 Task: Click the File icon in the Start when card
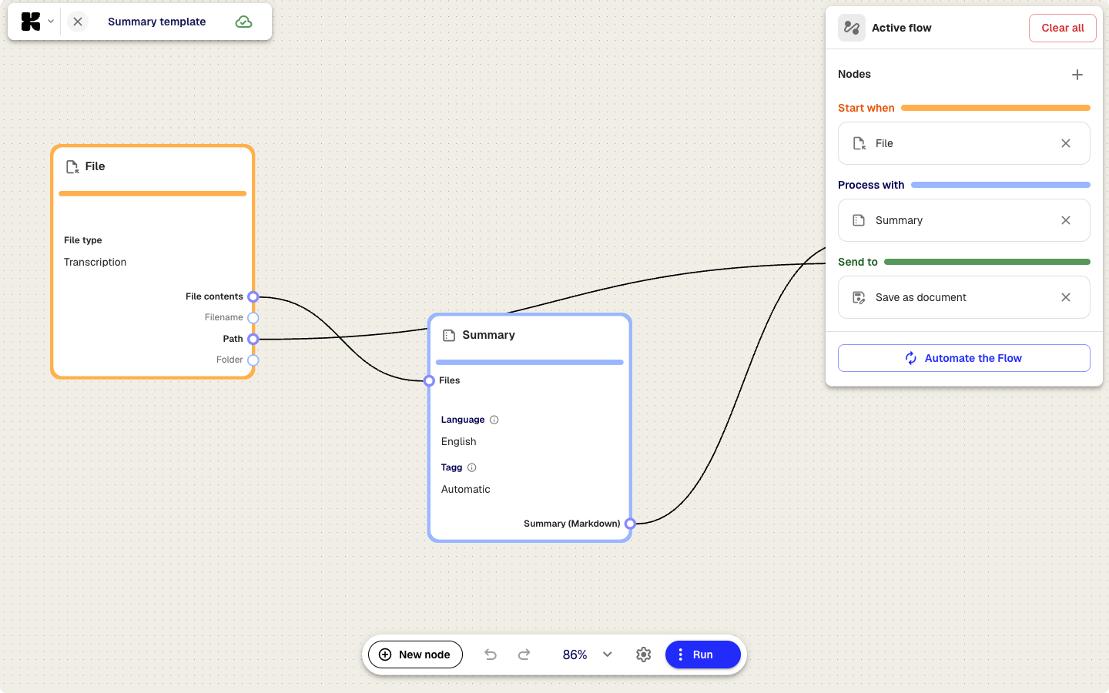(x=859, y=143)
